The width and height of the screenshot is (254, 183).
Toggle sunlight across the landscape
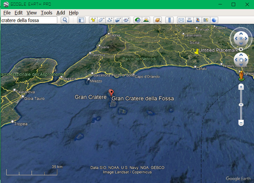pos(146,20)
